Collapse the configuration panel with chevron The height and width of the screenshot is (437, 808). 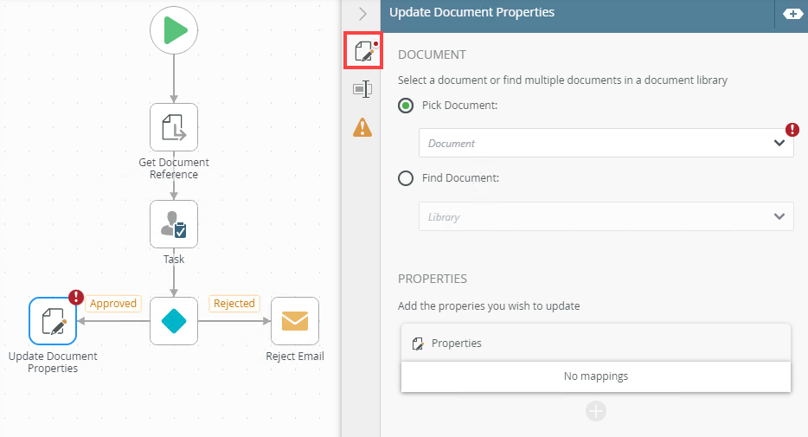click(363, 14)
